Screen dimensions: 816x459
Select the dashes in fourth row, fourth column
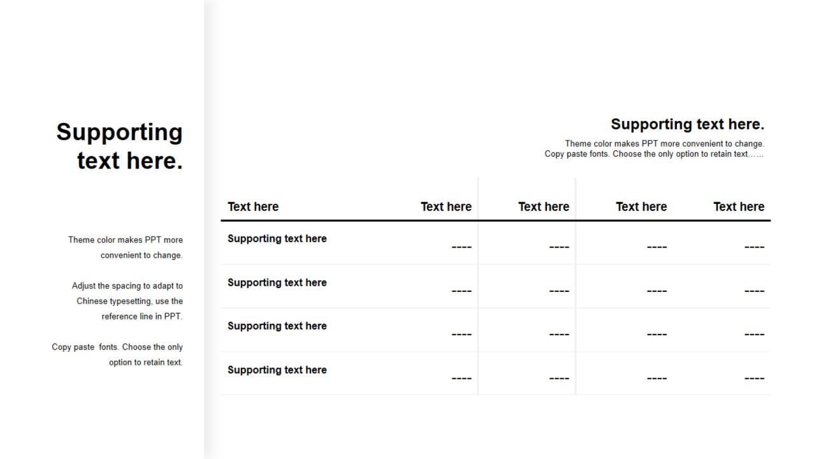[657, 378]
